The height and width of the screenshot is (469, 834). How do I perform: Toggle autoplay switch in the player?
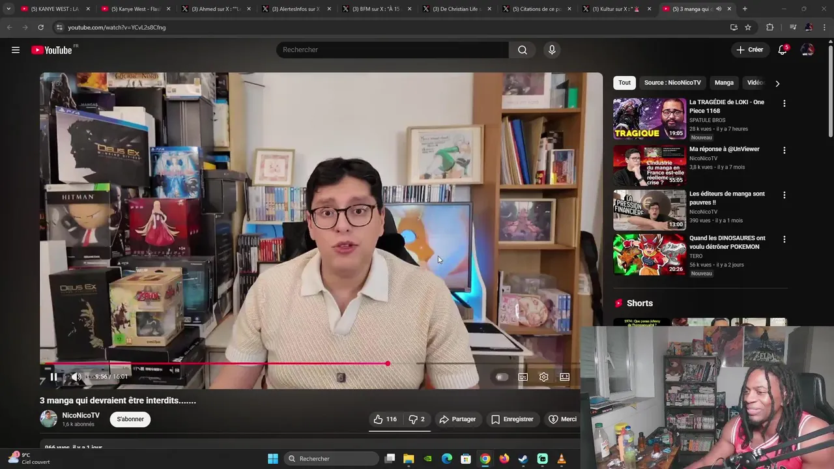501,377
